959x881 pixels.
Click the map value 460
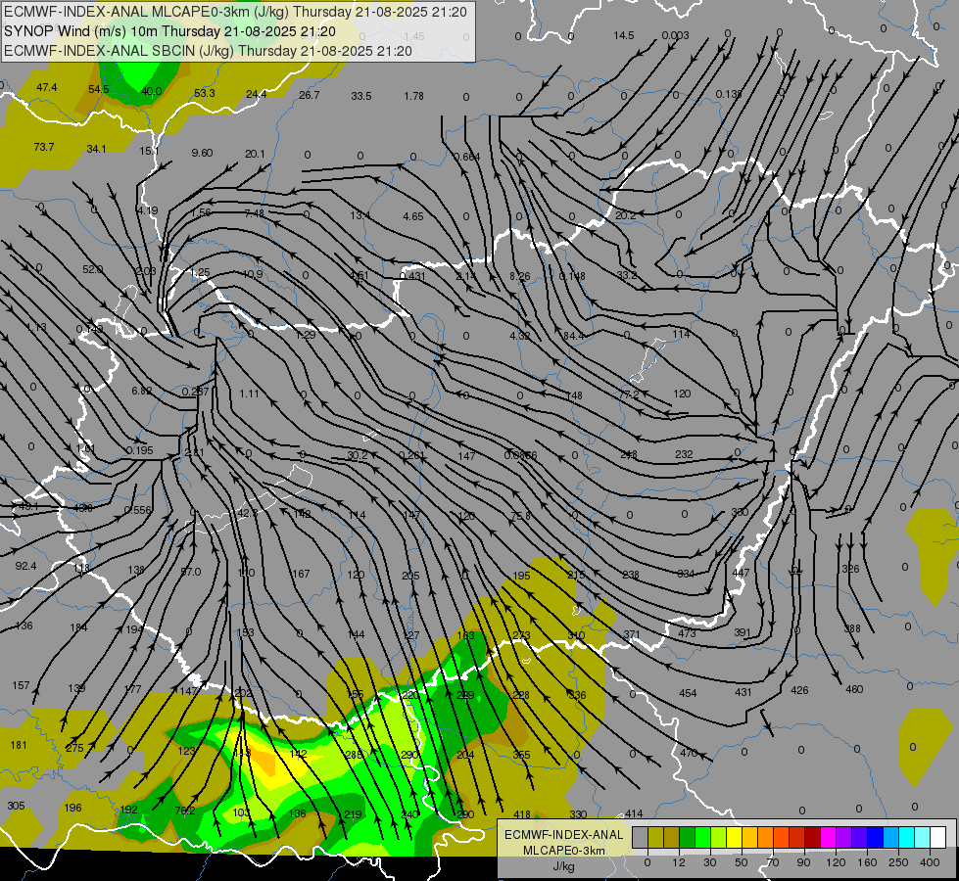pos(854,689)
